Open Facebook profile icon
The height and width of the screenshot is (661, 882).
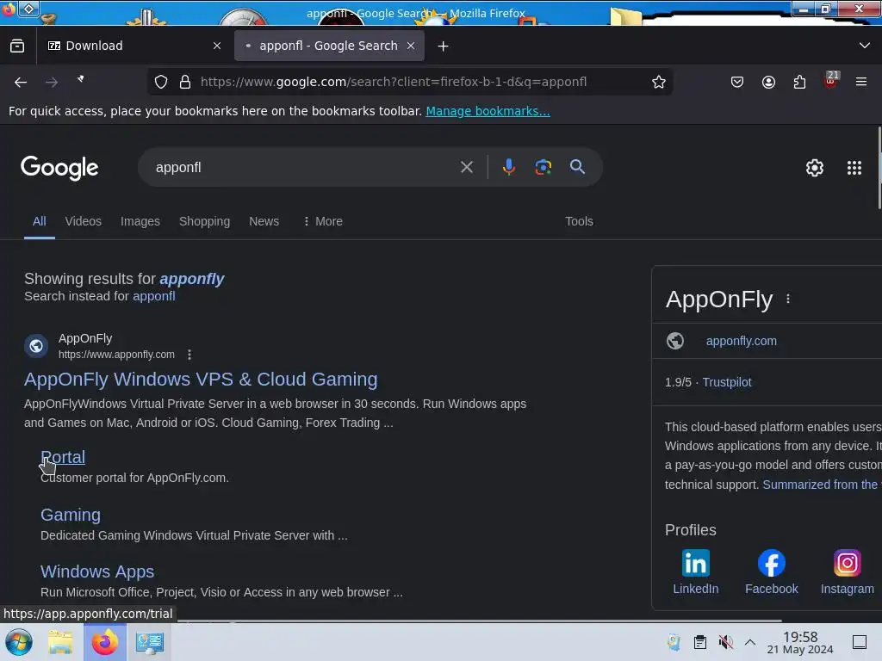tap(771, 563)
